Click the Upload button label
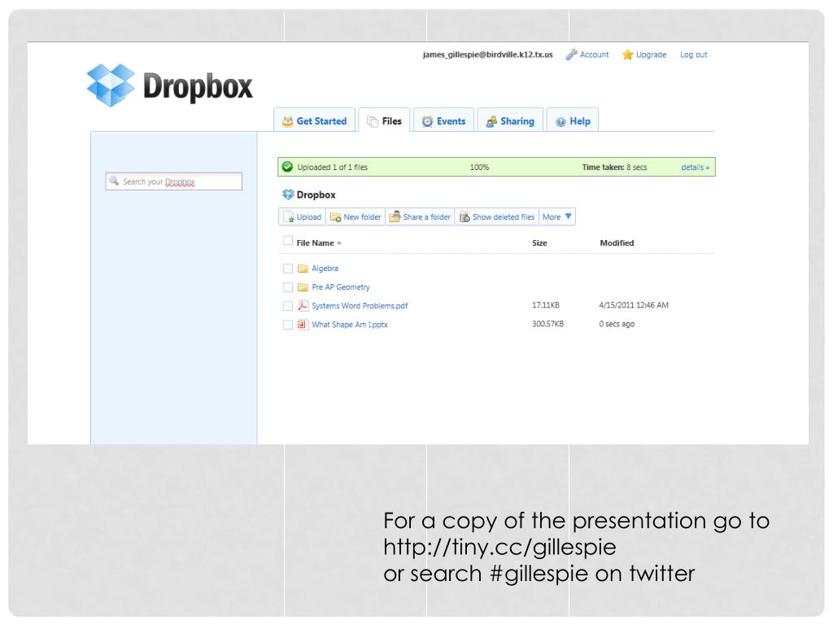The image size is (833, 625). 308,216
